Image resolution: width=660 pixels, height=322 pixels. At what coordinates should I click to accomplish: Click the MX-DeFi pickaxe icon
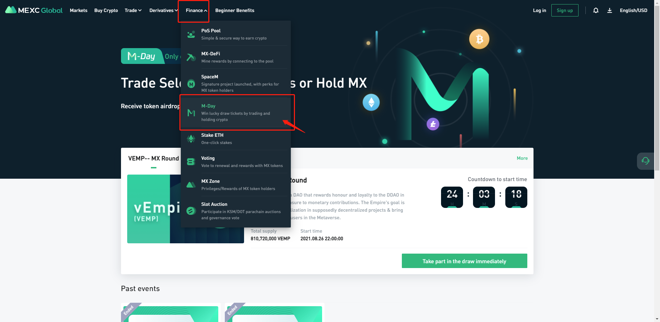click(191, 57)
